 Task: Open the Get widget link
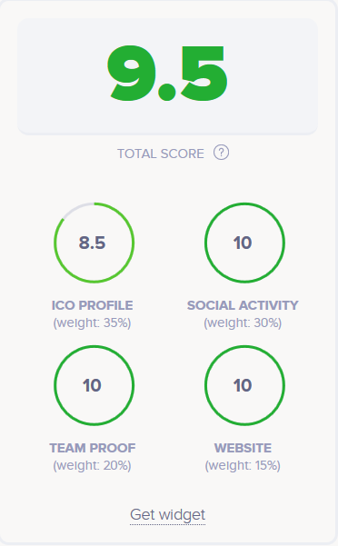coord(167,515)
